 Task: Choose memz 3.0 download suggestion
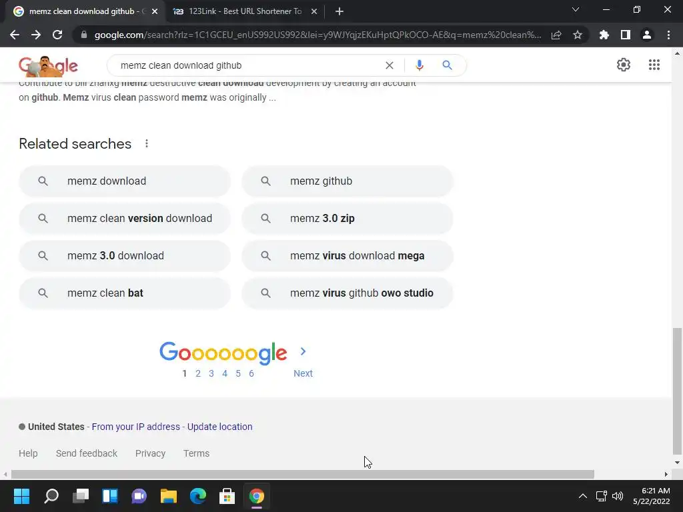point(125,256)
